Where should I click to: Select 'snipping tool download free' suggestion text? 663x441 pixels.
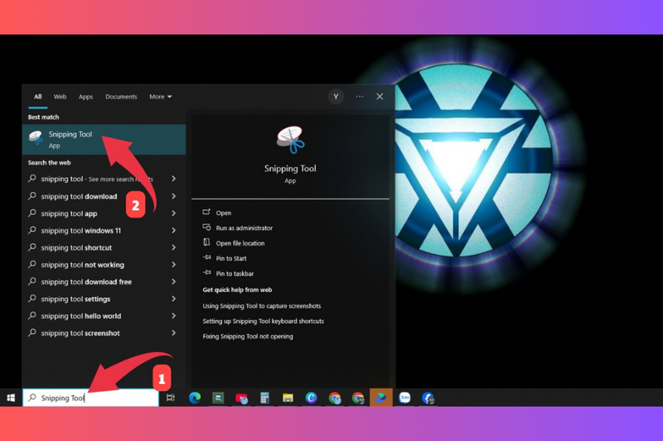point(86,282)
